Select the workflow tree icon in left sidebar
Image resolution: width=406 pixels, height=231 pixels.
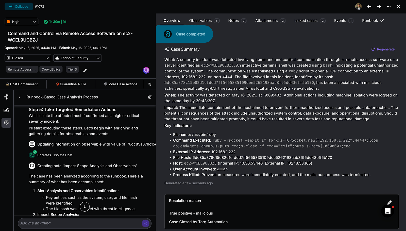click(x=6, y=97)
